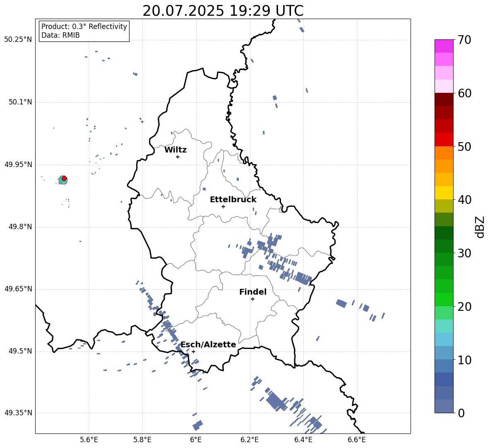Click the 49.35°N latitude label

pos(18,413)
